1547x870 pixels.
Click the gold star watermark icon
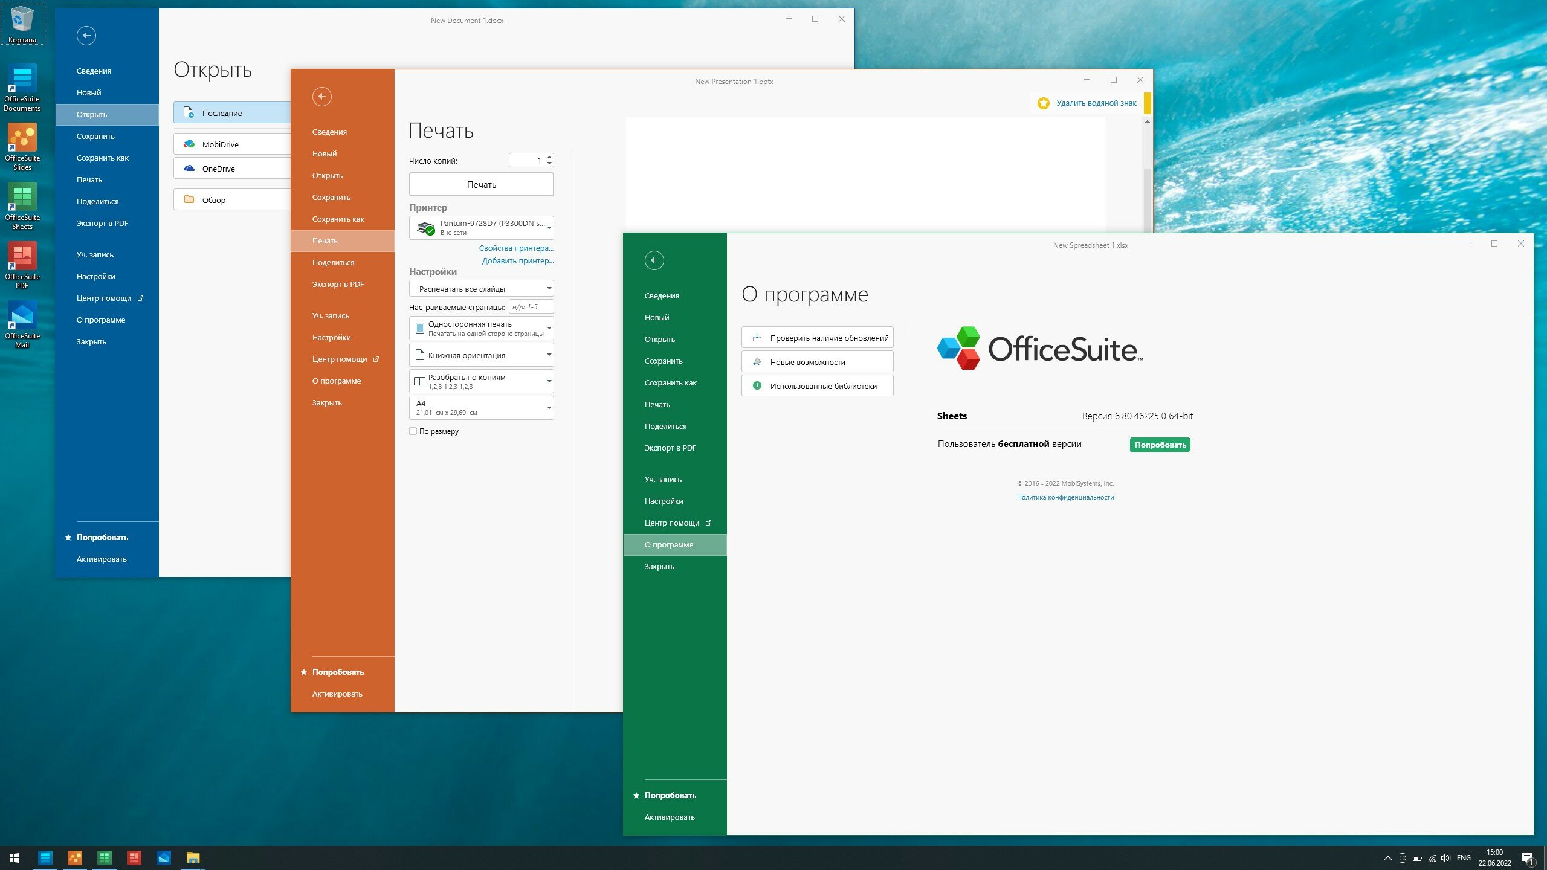click(x=1044, y=103)
